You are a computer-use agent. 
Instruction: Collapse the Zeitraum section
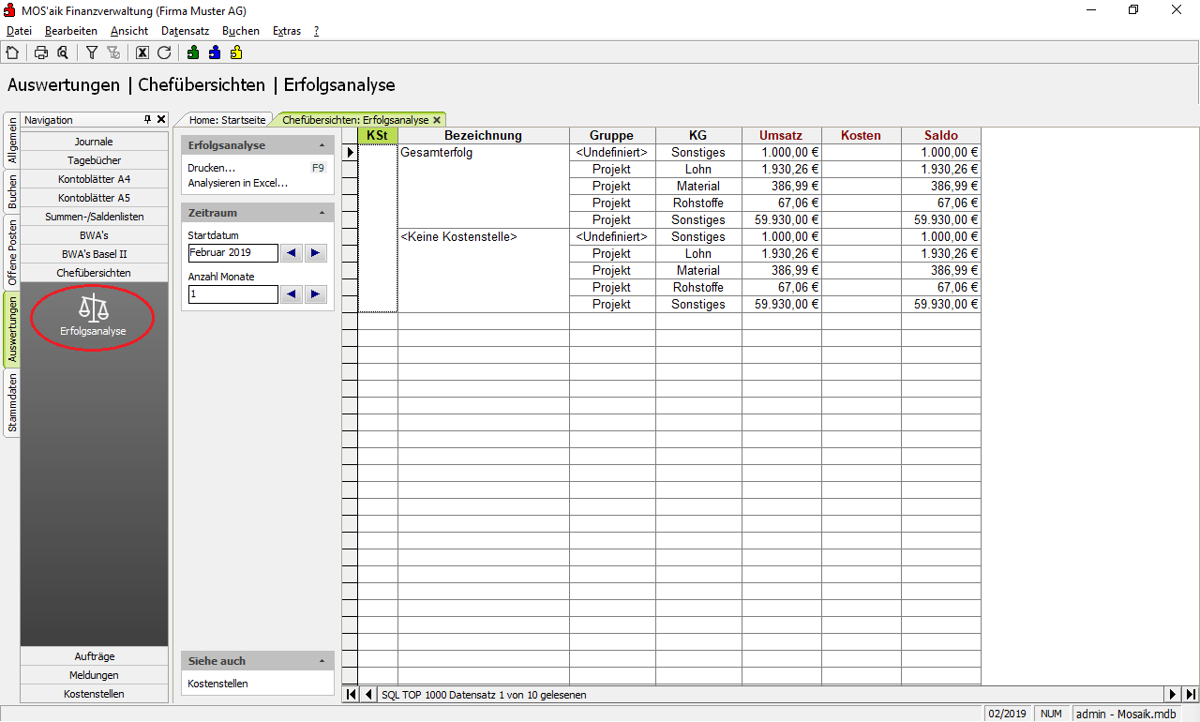(x=322, y=214)
